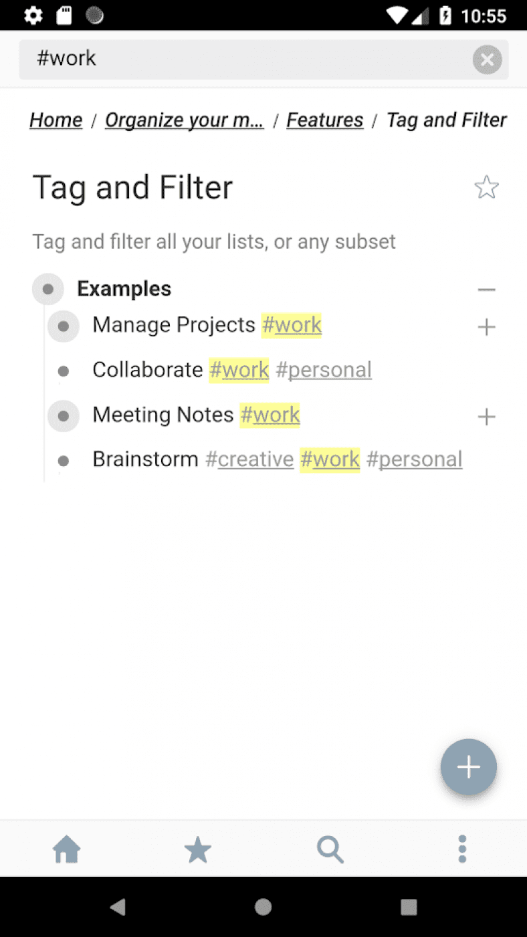Image resolution: width=527 pixels, height=937 pixels.
Task: Select the bullet beside Meeting Notes
Action: [x=63, y=416]
